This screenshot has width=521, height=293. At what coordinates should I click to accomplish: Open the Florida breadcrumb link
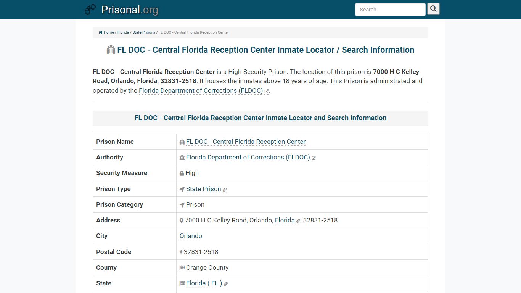tap(123, 32)
